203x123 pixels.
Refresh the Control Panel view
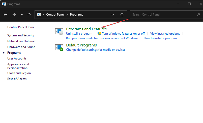pyautogui.click(x=122, y=15)
